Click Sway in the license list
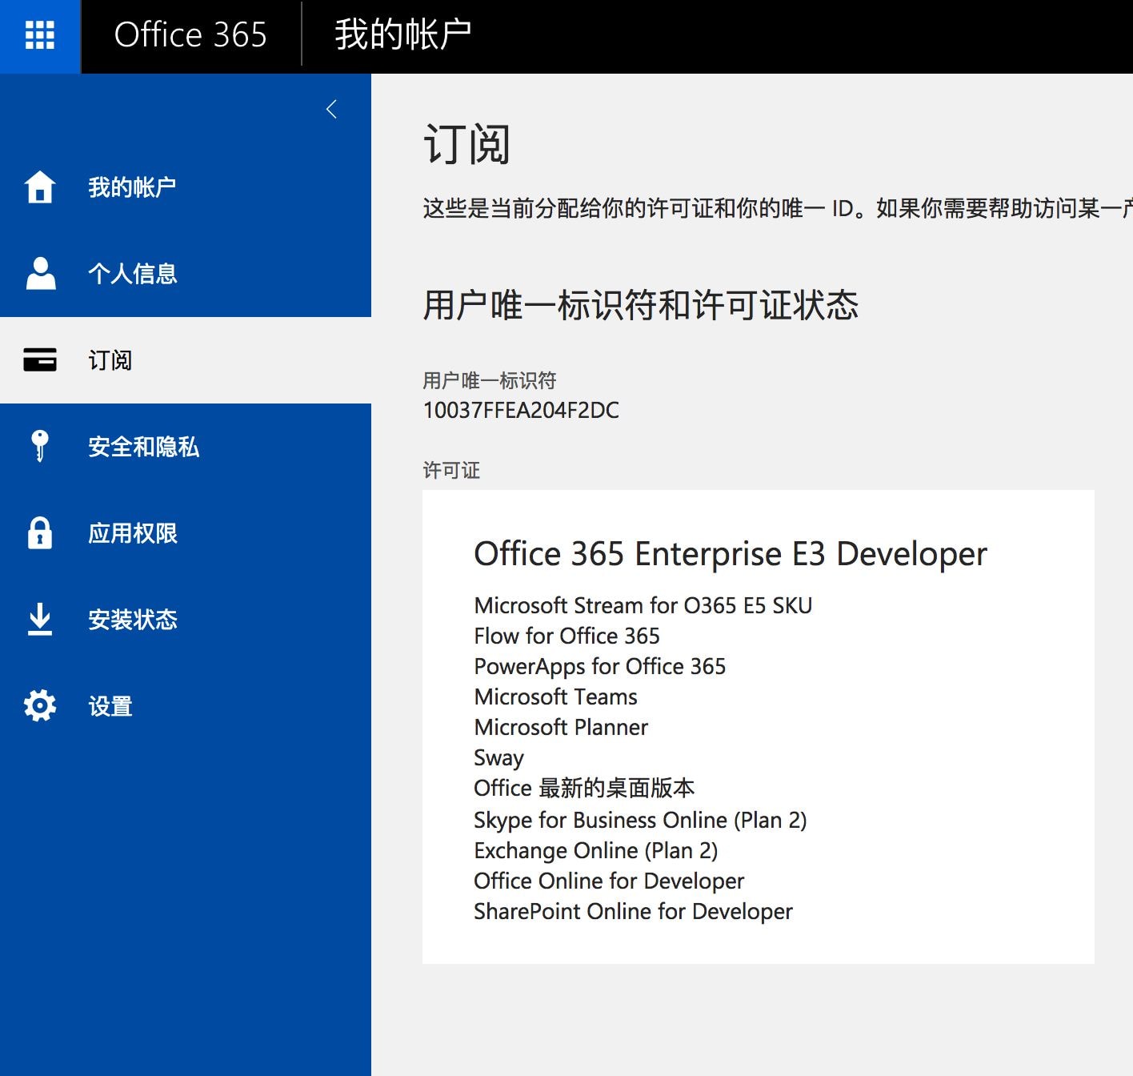 pyautogui.click(x=498, y=757)
